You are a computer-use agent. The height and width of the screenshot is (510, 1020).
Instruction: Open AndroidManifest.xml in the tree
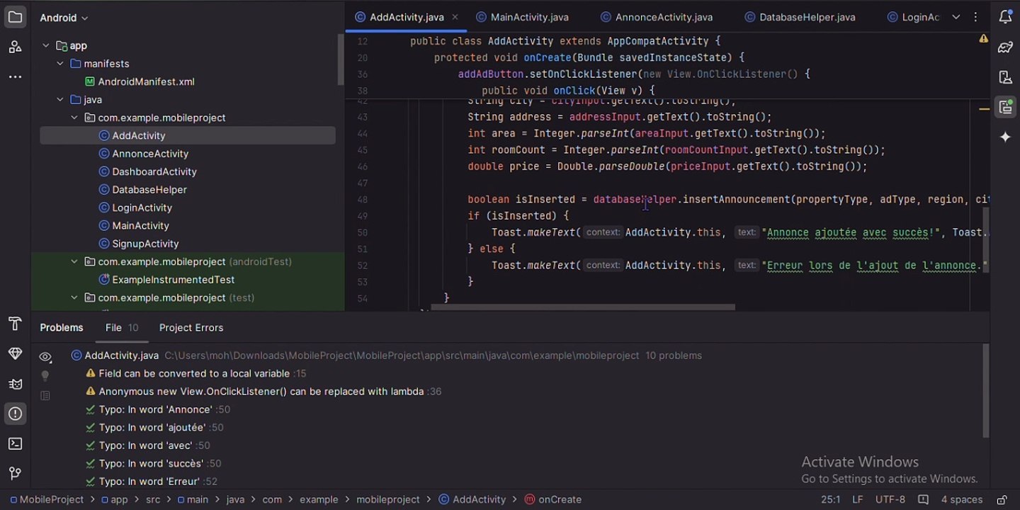click(x=139, y=81)
